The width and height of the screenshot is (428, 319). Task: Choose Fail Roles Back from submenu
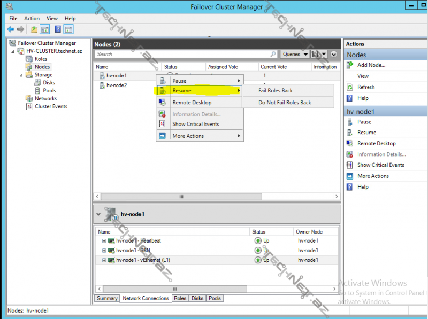click(x=276, y=91)
